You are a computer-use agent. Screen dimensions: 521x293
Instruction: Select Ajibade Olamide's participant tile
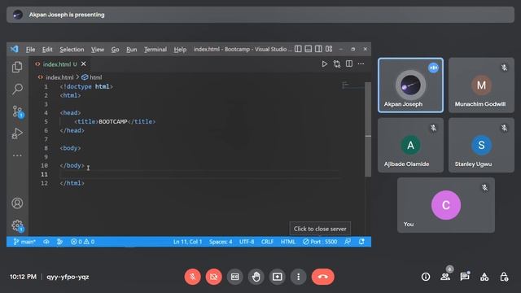410,145
